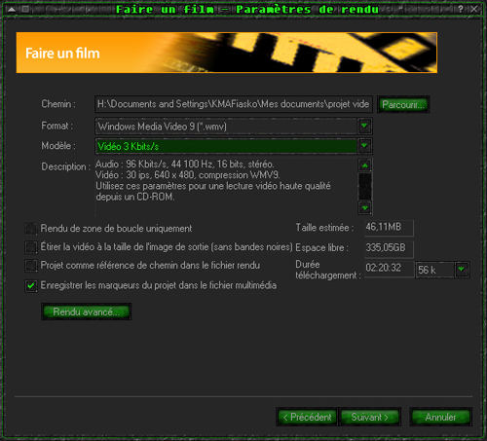The image size is (487, 441).
Task: Check Projet comme référence de chemin option
Action: [31, 266]
